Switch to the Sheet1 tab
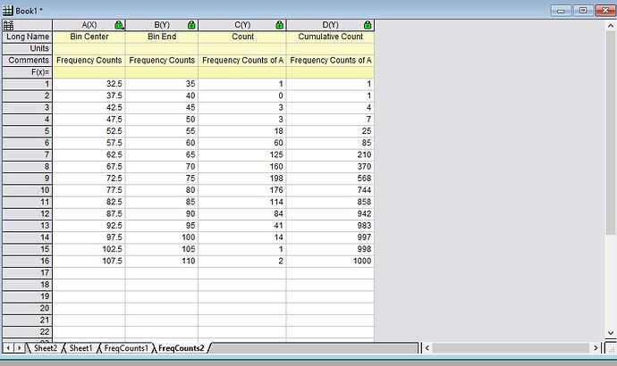Viewport: 617px width, 366px height. [80, 348]
